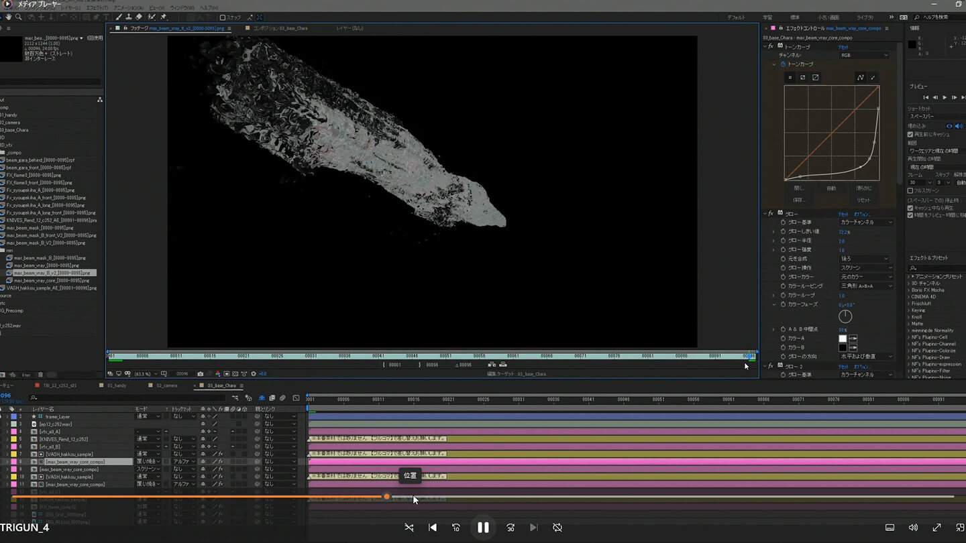Click the curve Reset (リセット) button
966x543 pixels.
(864, 200)
